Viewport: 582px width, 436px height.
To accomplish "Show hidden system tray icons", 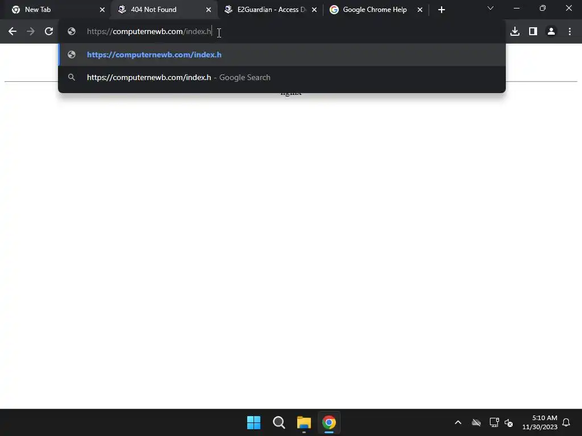I will pos(458,422).
